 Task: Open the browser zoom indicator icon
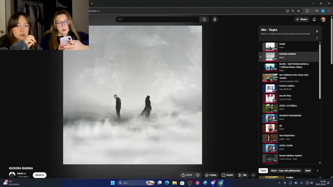pos(293,11)
